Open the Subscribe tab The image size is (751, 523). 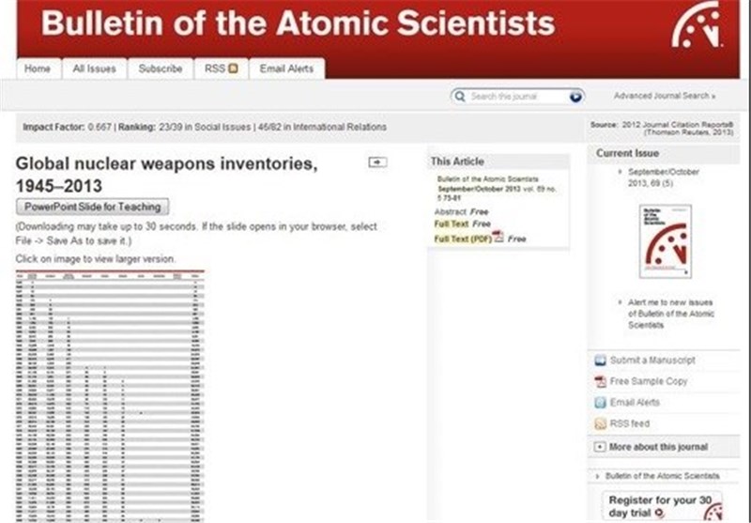[x=161, y=69]
